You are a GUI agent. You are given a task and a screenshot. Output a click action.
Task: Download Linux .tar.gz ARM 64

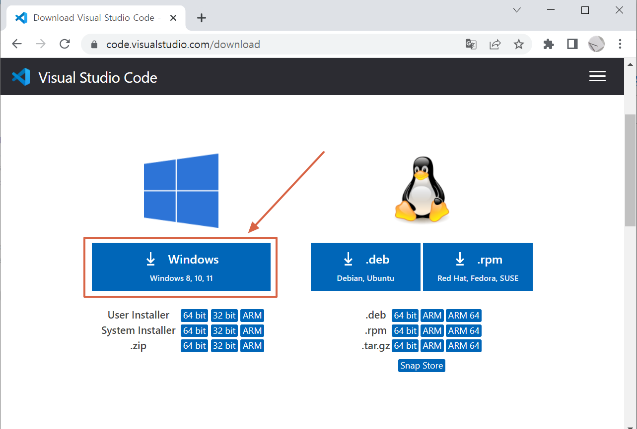click(x=464, y=346)
